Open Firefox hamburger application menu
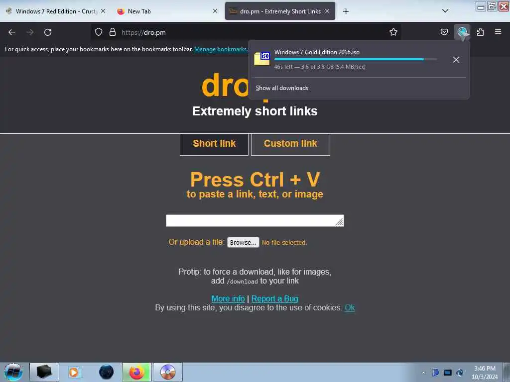 498,32
